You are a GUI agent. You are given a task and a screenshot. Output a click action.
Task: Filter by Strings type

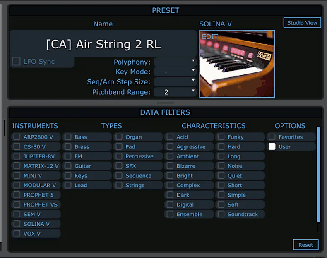pos(119,185)
